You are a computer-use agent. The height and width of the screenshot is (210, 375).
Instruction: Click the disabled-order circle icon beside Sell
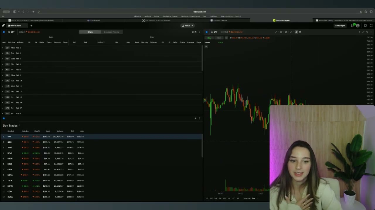(x=226, y=38)
